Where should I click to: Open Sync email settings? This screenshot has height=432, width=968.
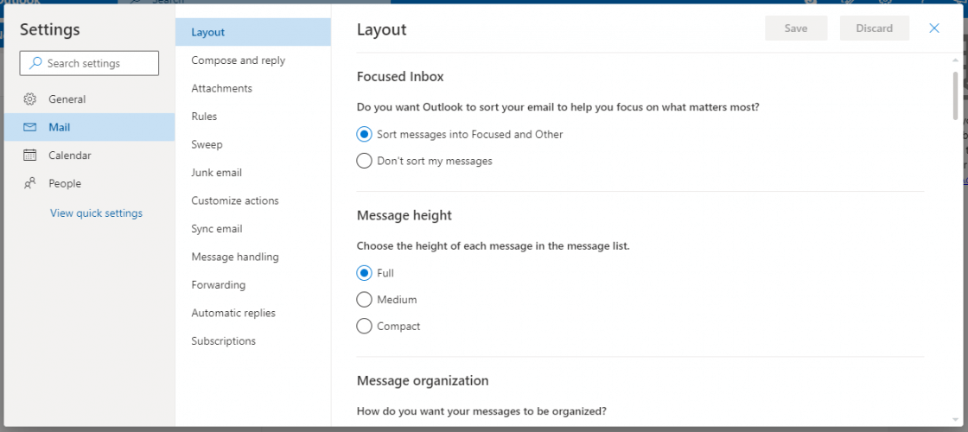click(253, 228)
